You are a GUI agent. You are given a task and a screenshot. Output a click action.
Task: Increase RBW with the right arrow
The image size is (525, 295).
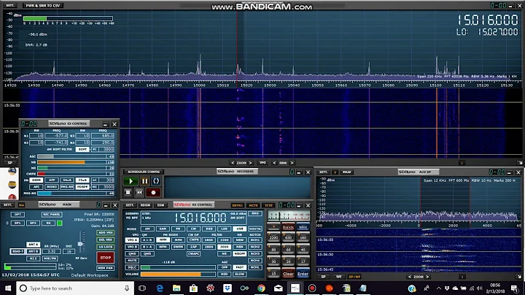pyautogui.click(x=292, y=163)
